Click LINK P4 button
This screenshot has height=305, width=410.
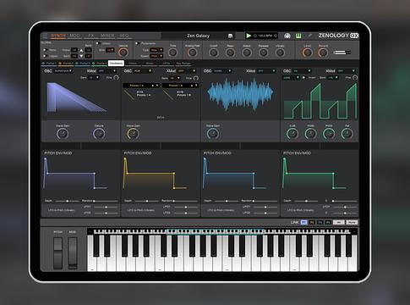pos(328,223)
